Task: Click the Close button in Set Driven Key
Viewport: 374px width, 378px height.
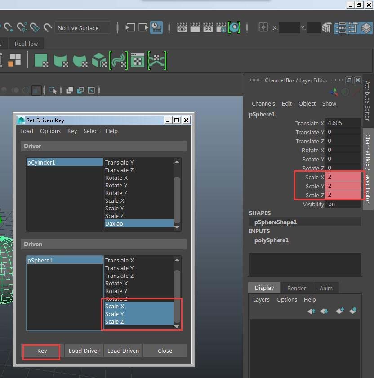Action: point(165,351)
